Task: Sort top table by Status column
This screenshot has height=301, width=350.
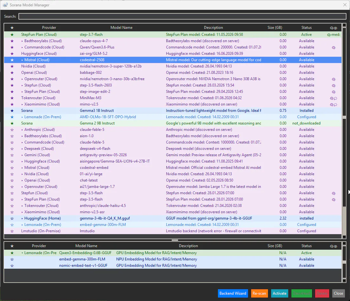Action: 306,28
